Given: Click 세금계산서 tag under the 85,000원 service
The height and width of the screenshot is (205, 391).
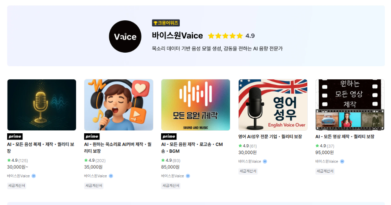Looking at the screenshot, I should click(x=171, y=185).
